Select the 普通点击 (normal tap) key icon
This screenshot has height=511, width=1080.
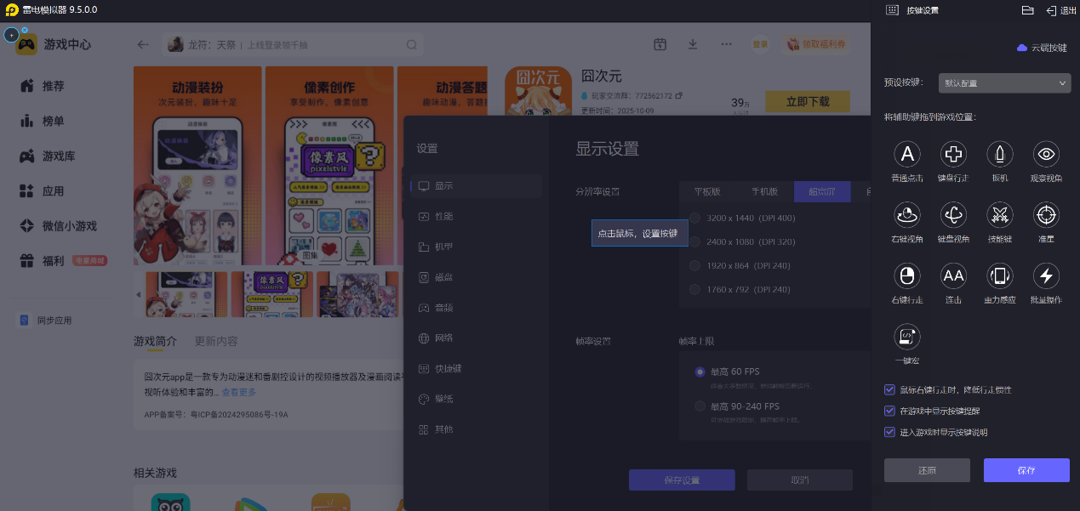coord(907,154)
